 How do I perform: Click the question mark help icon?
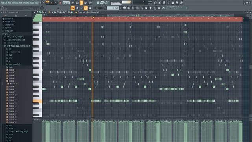[x=168, y=3]
